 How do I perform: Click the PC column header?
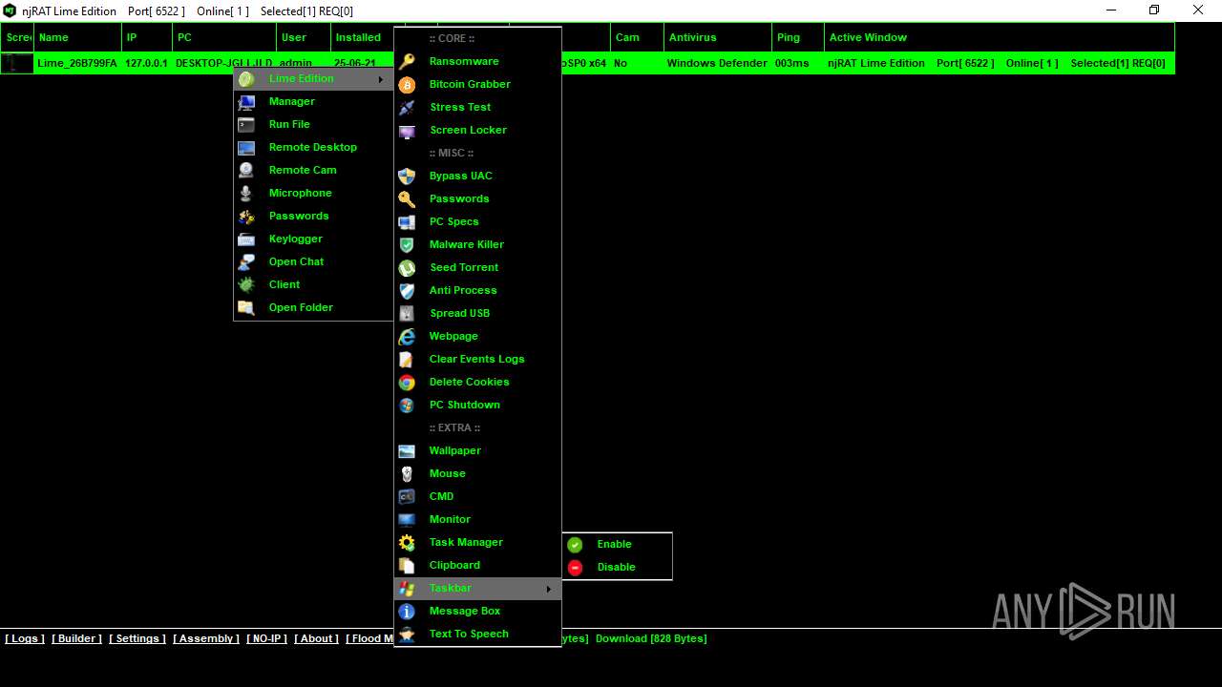tap(224, 37)
